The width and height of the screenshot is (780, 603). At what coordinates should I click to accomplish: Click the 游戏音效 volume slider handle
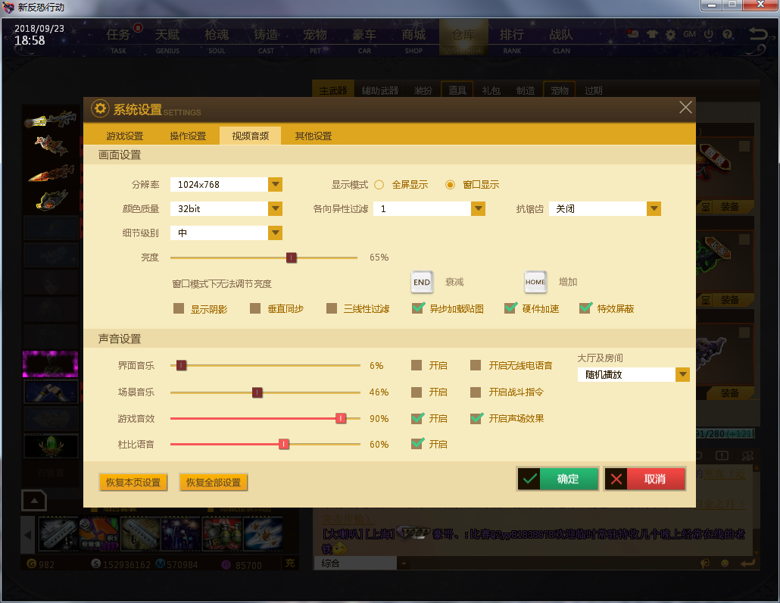341,418
